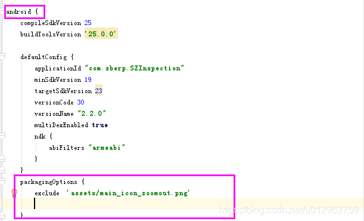Collapse the defaultConfig block fold marker

2,57
